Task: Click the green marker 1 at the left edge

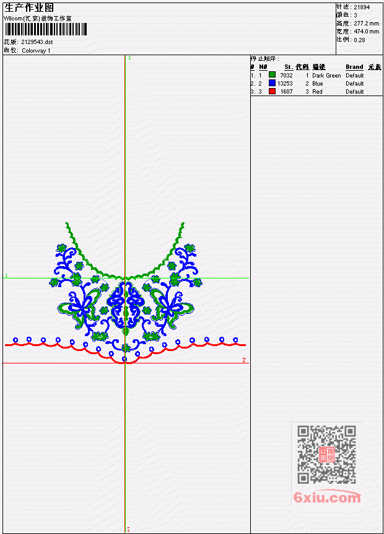Action: pyautogui.click(x=6, y=275)
